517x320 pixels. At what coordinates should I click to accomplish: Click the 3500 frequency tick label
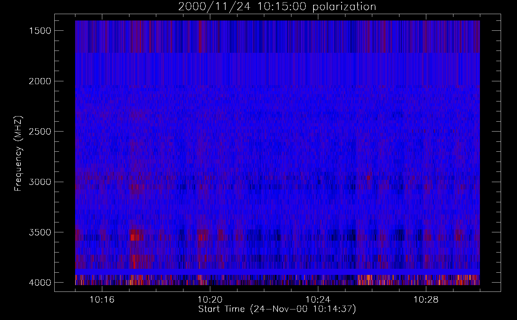pyautogui.click(x=40, y=232)
